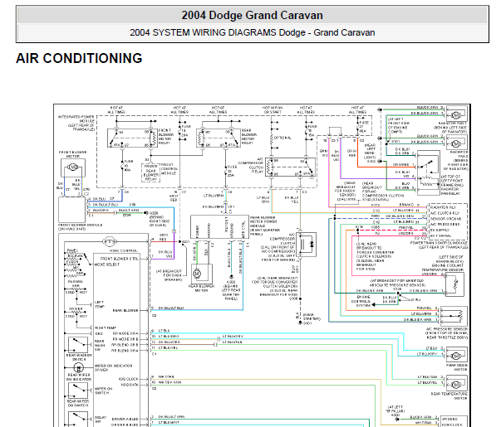Click the 'REAR TEMPERATURE MOTOR' label
This screenshot has width=501, height=427.
coord(449,395)
